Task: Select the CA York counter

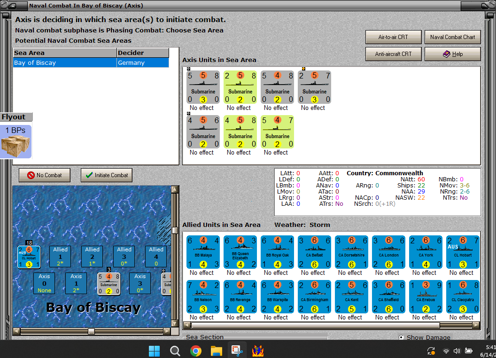Action: pos(426,252)
